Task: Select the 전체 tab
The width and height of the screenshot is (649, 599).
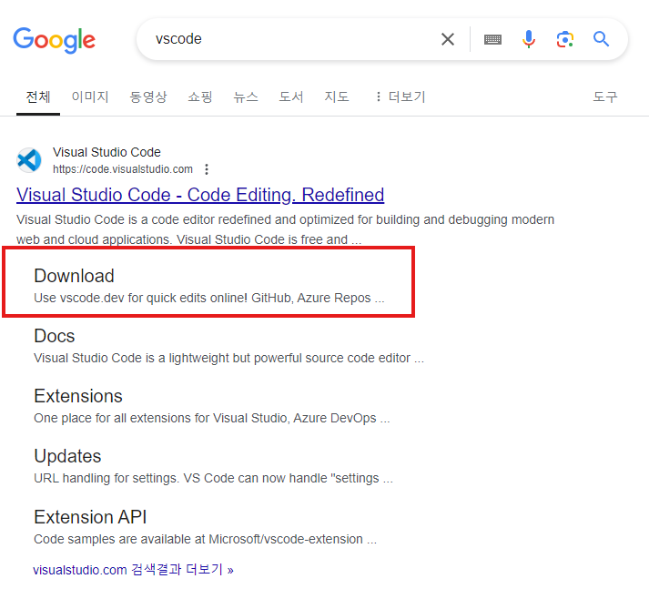Action: (x=38, y=96)
